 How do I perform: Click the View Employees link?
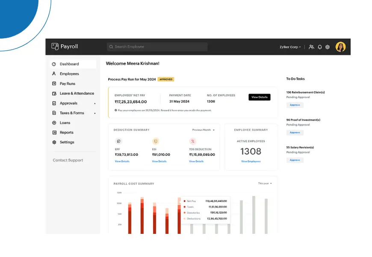click(251, 161)
